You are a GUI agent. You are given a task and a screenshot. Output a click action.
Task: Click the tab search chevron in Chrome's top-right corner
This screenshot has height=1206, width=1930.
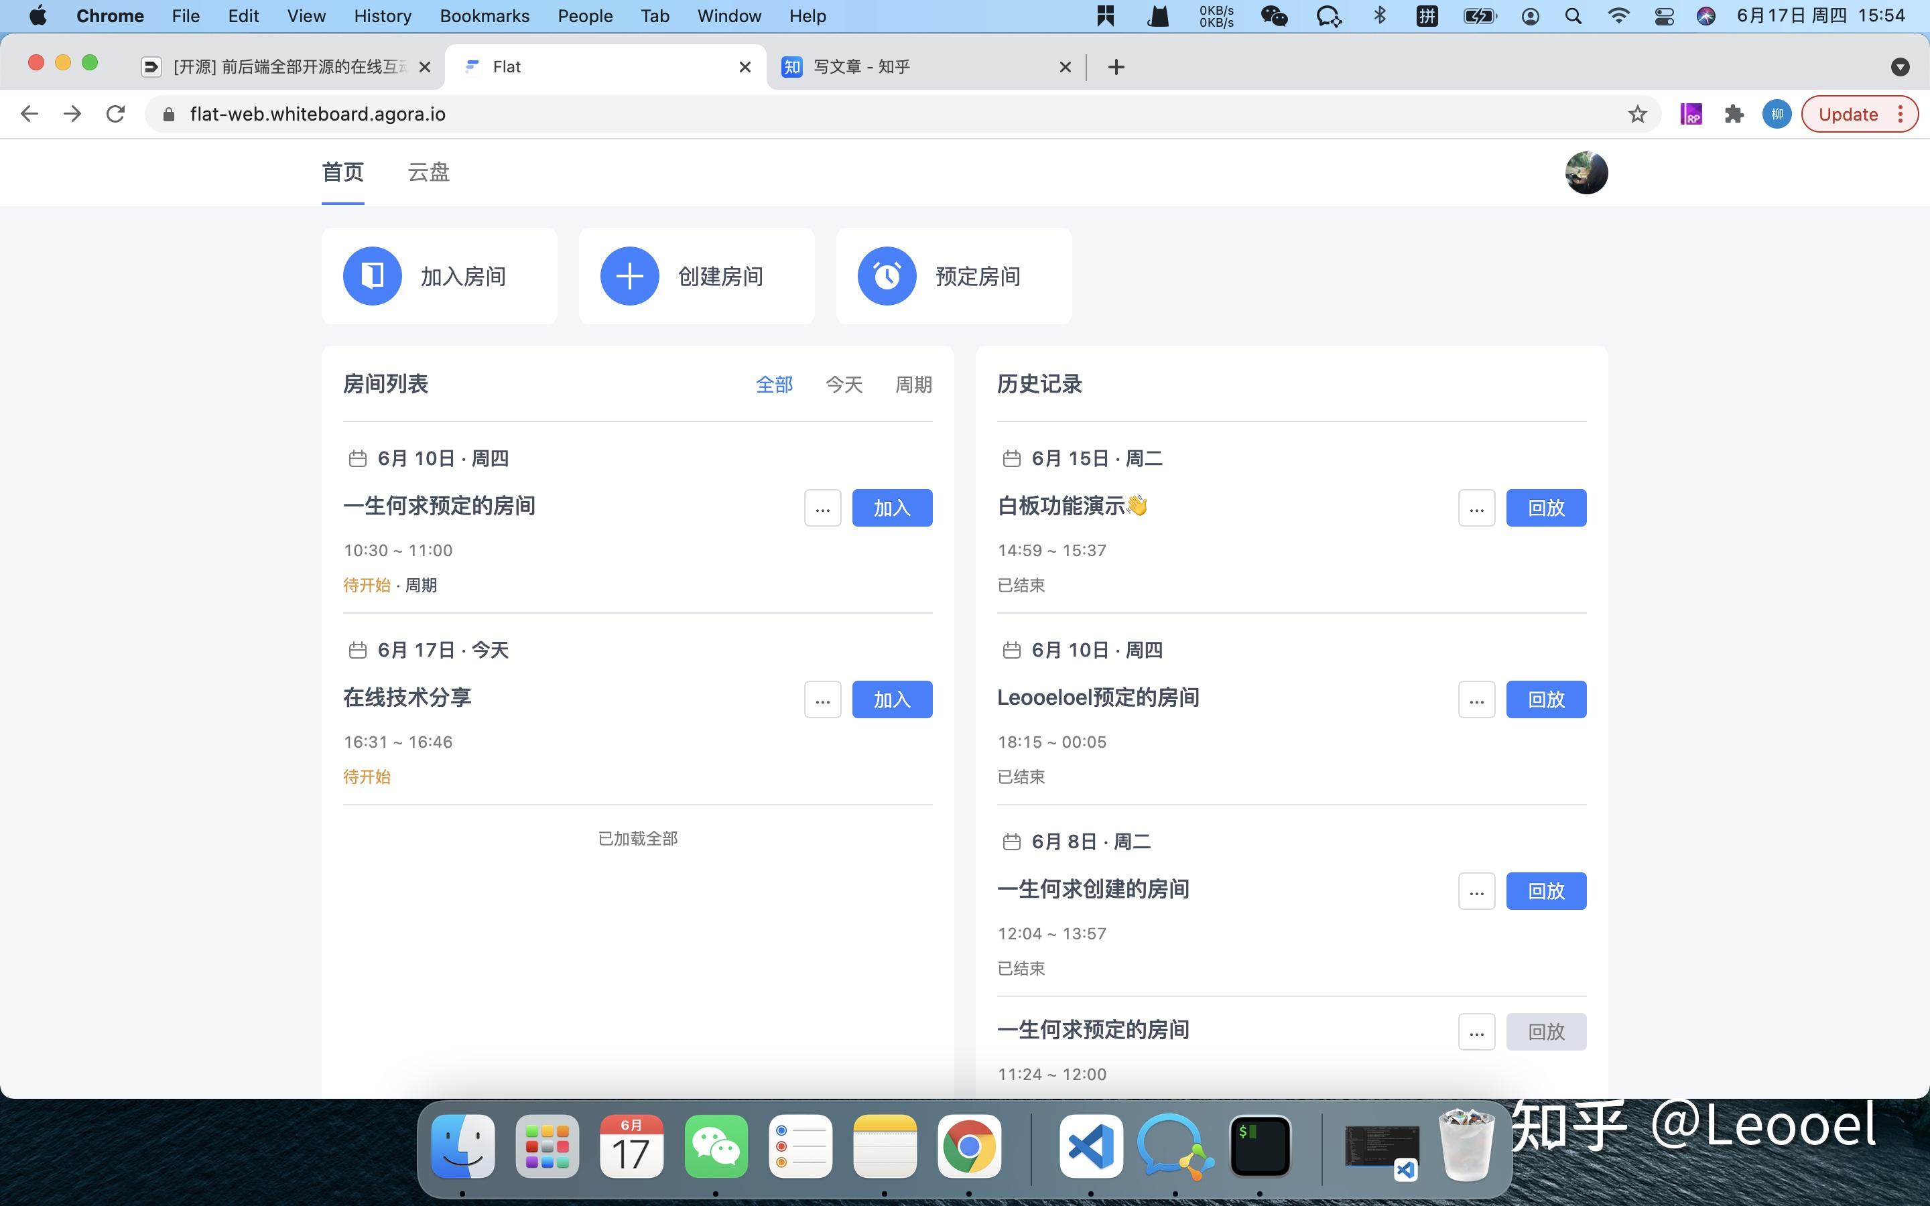(1901, 67)
